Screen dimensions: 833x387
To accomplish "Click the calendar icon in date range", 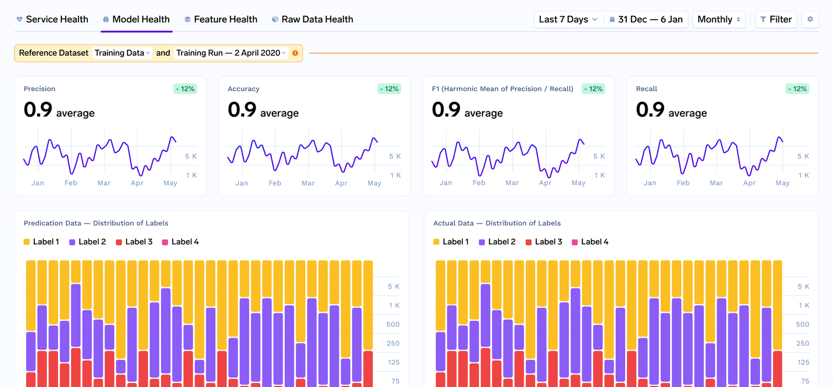I will 612,19.
